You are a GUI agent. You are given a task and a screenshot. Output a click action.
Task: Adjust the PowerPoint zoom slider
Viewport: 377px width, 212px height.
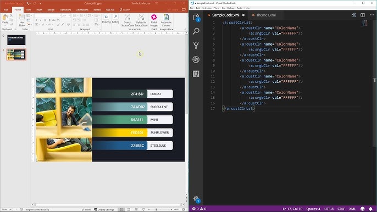pos(156,210)
